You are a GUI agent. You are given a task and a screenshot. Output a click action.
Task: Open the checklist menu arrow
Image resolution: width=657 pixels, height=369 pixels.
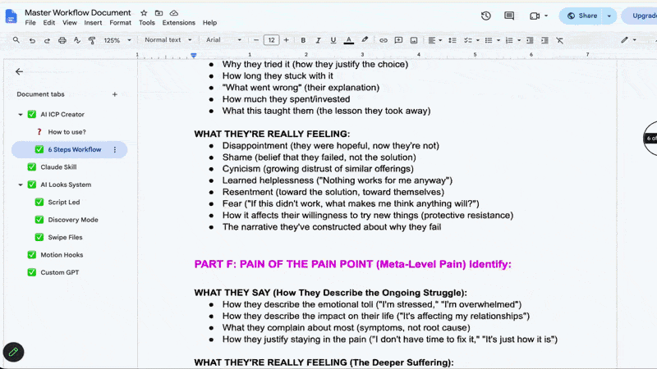(x=478, y=40)
